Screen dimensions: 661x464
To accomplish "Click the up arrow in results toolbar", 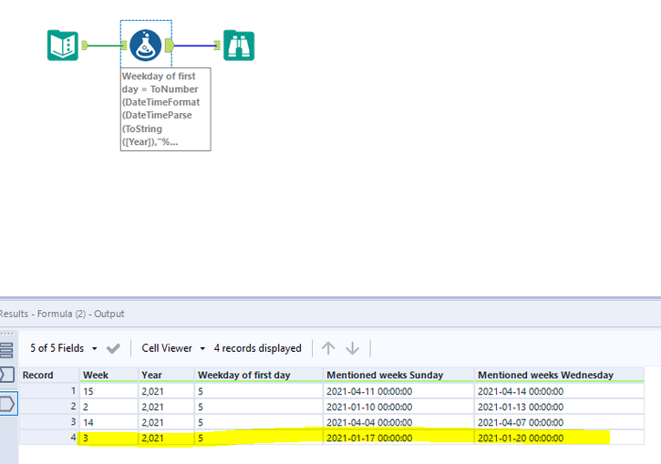I will point(328,348).
